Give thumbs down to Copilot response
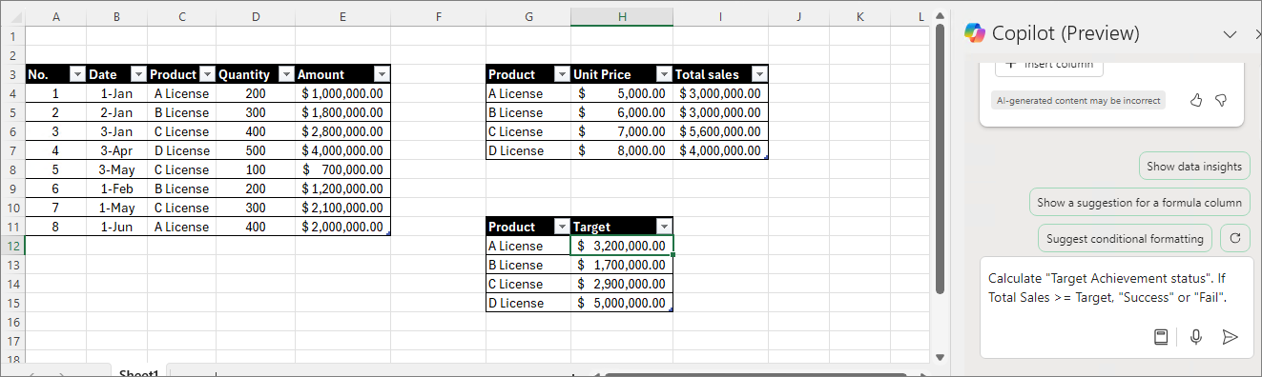Image resolution: width=1262 pixels, height=377 pixels. click(x=1220, y=100)
